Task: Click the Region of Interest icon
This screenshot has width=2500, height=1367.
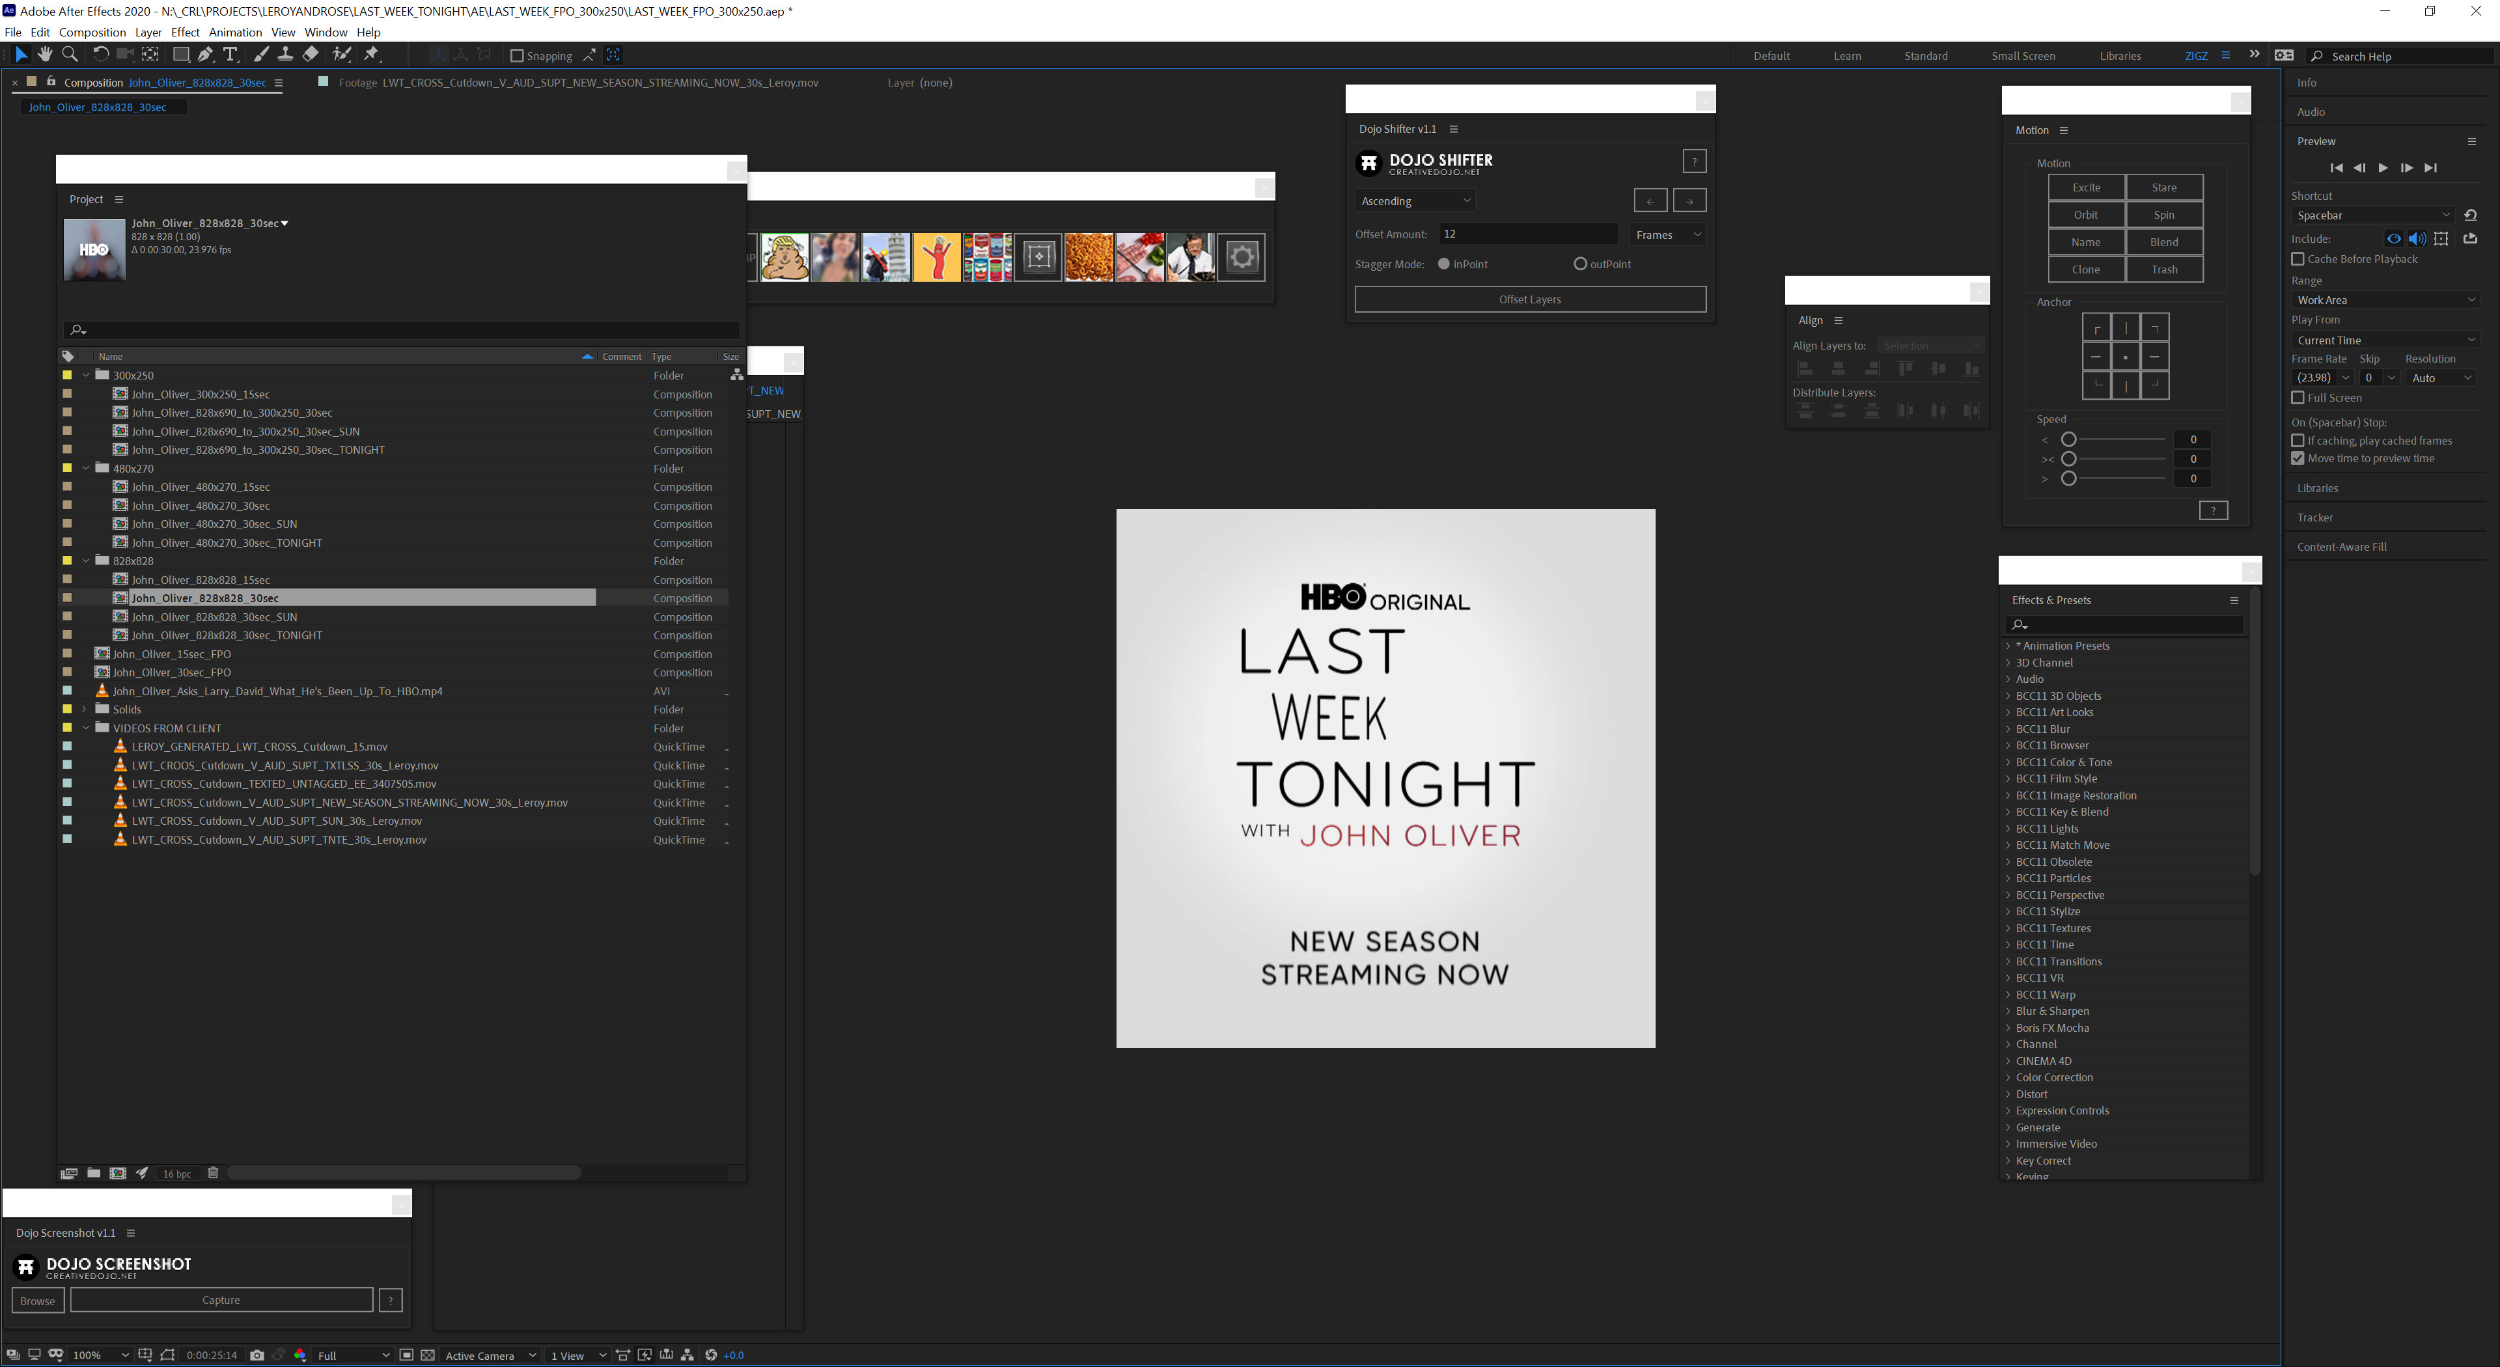Action: point(407,1355)
